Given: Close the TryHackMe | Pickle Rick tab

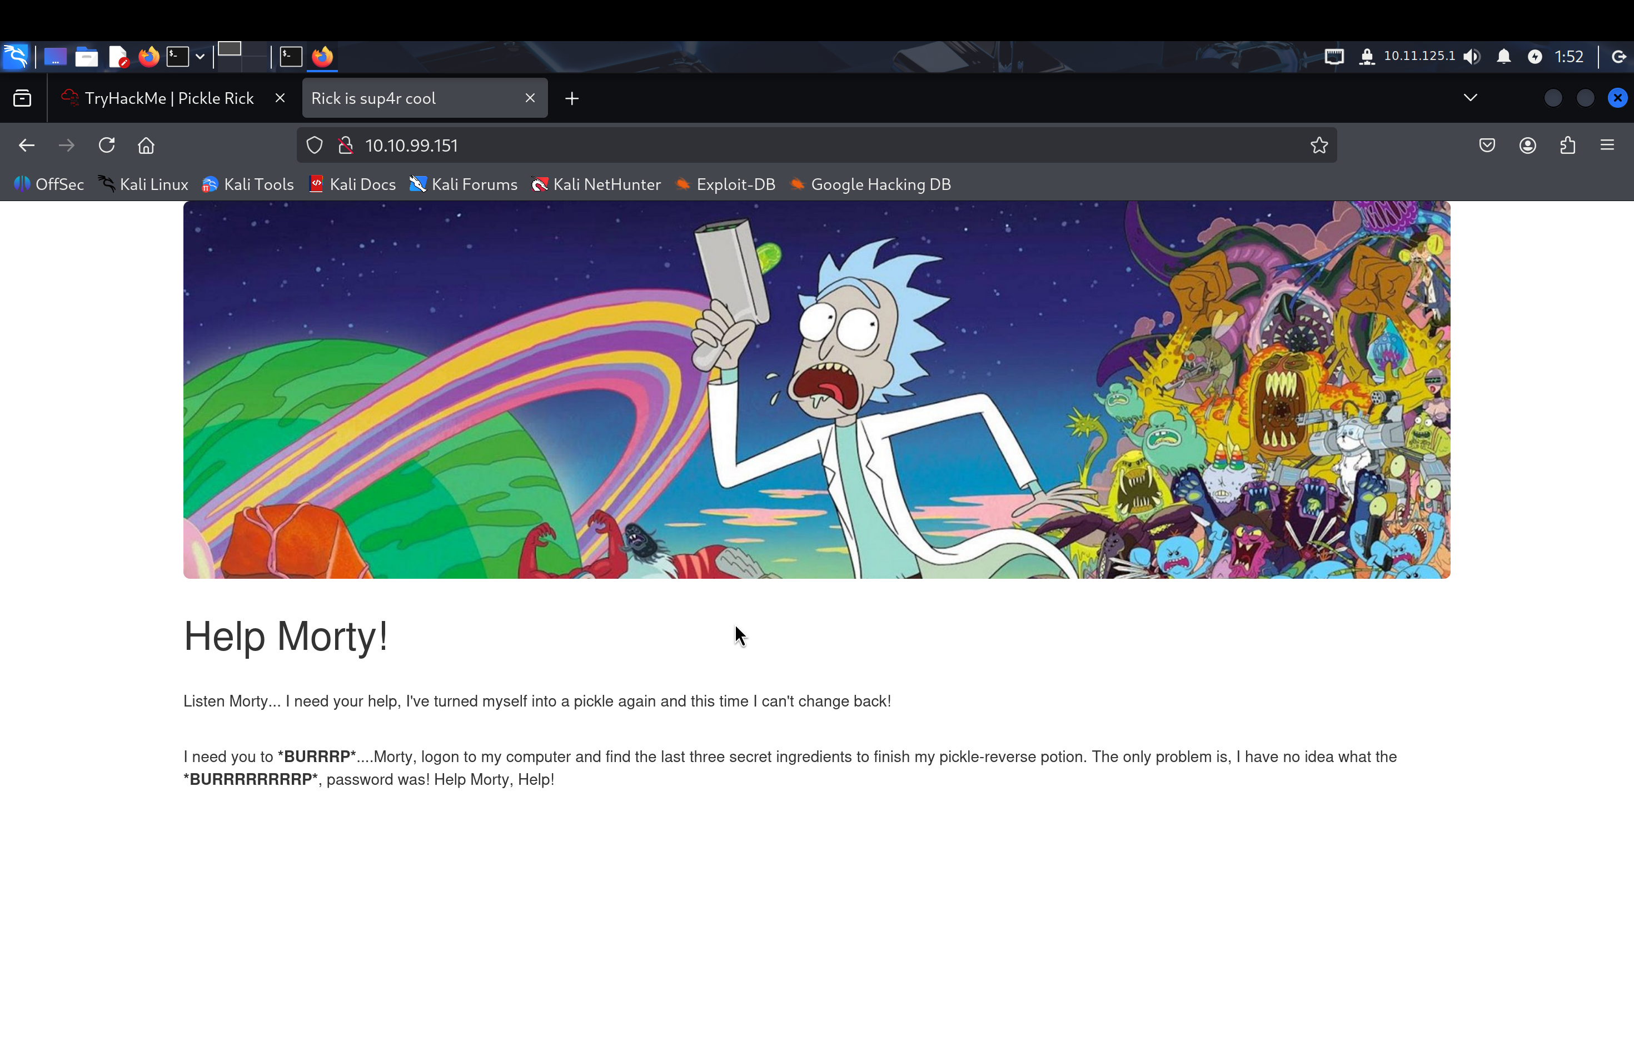Looking at the screenshot, I should pos(280,98).
